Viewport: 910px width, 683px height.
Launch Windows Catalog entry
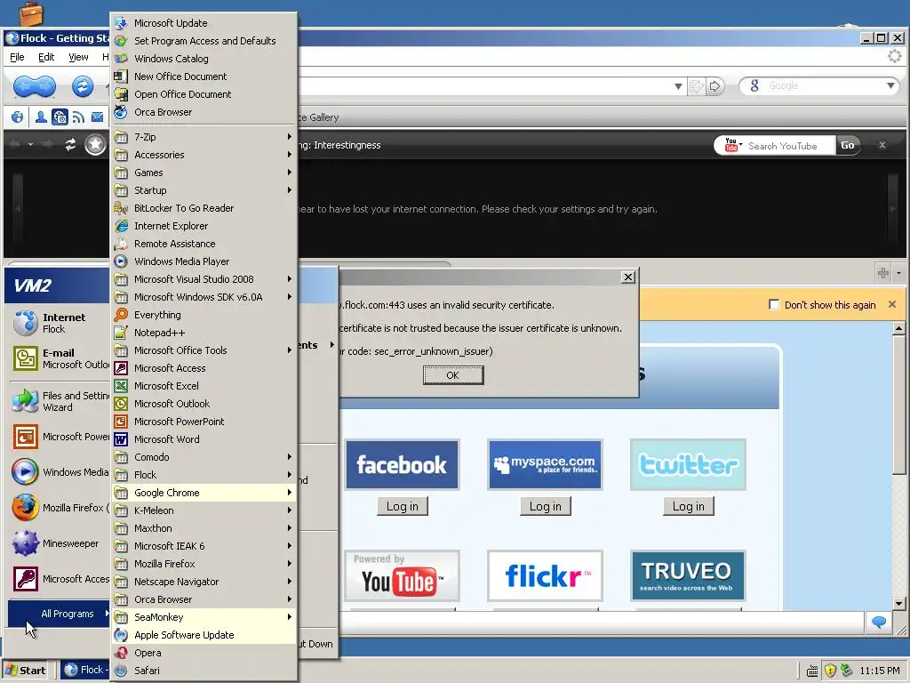(204, 59)
